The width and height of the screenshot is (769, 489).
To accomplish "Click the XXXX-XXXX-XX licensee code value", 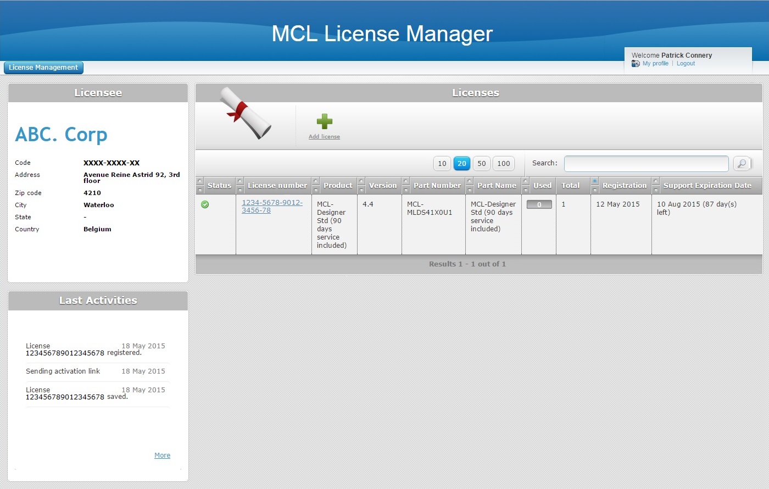I will [112, 163].
